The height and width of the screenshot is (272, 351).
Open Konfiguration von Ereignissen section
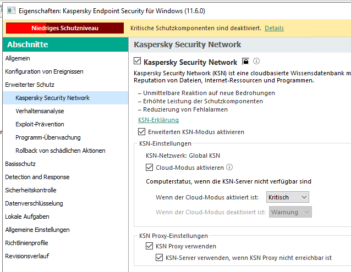(x=44, y=71)
